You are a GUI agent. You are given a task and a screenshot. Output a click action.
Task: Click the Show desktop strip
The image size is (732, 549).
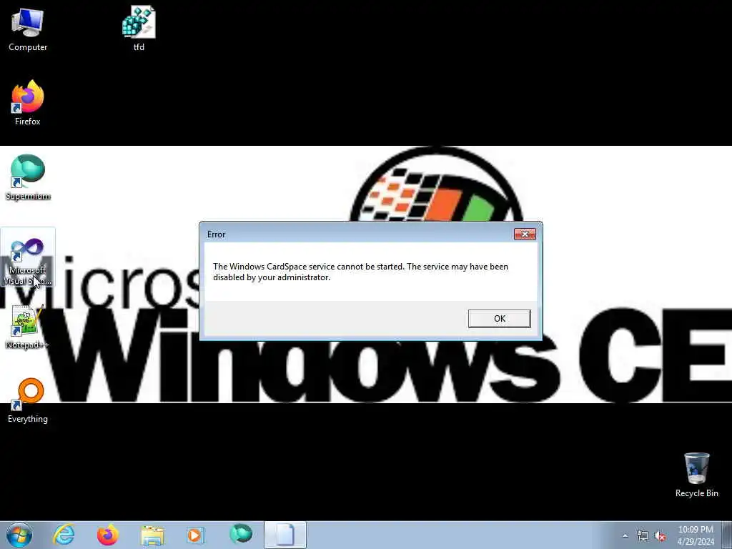[727, 535]
